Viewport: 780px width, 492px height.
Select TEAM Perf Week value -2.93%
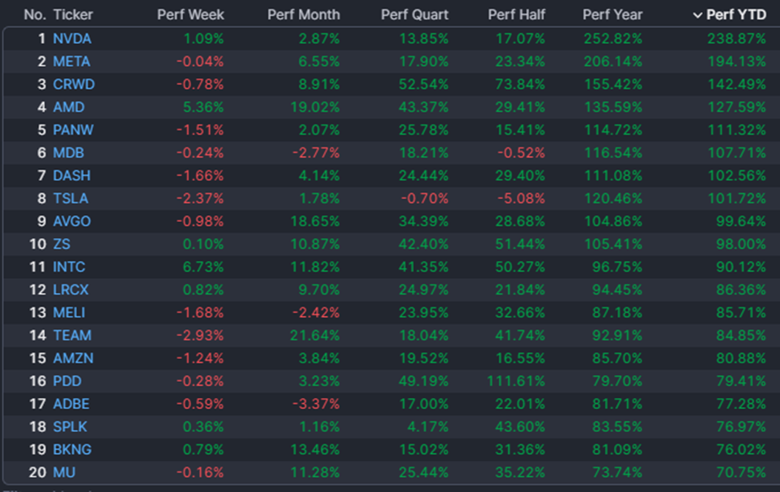[200, 336]
